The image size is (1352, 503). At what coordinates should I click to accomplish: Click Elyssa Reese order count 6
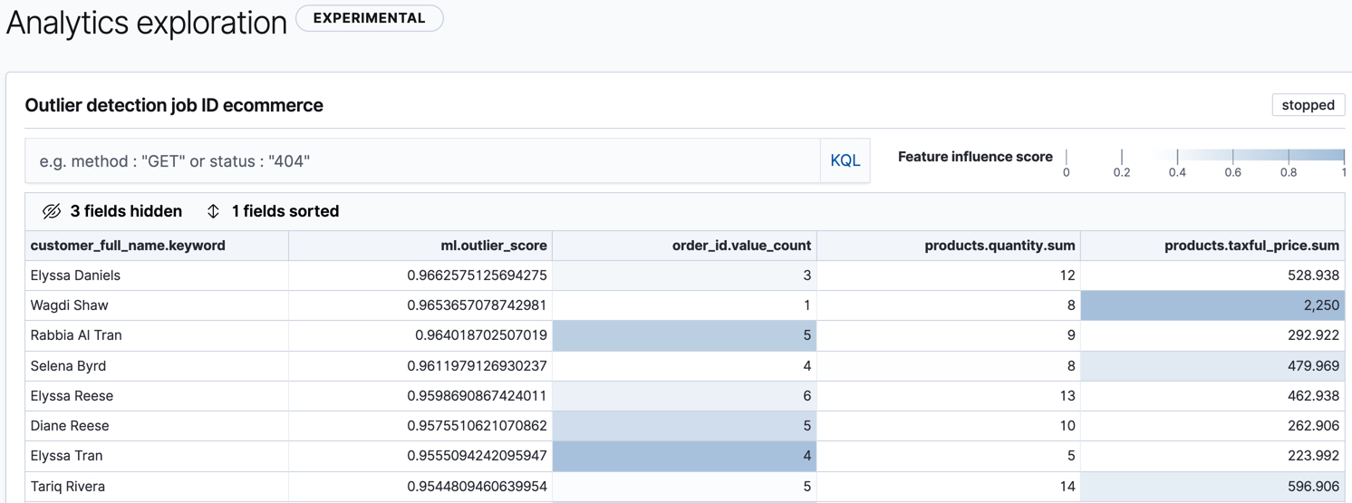coord(684,396)
